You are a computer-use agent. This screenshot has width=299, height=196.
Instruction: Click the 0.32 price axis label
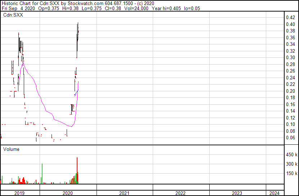click(x=290, y=51)
